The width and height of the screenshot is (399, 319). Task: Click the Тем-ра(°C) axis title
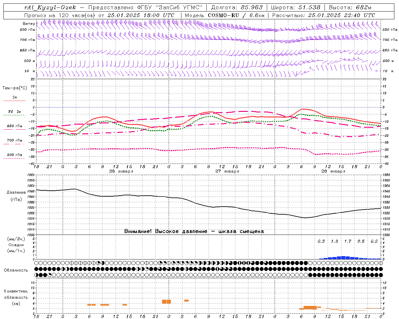tap(15, 88)
